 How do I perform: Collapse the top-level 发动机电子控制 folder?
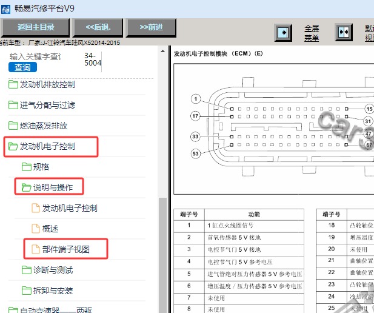(47, 146)
